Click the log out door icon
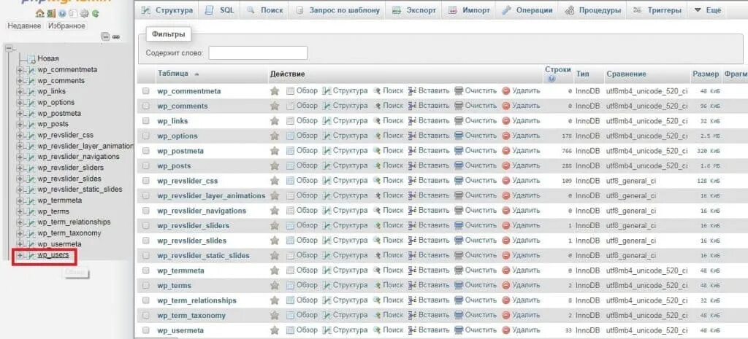748x339 pixels. (x=50, y=13)
